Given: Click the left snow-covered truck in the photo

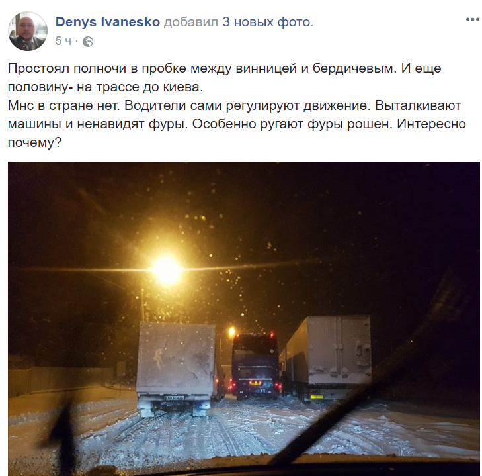Looking at the screenshot, I should pos(176,368).
